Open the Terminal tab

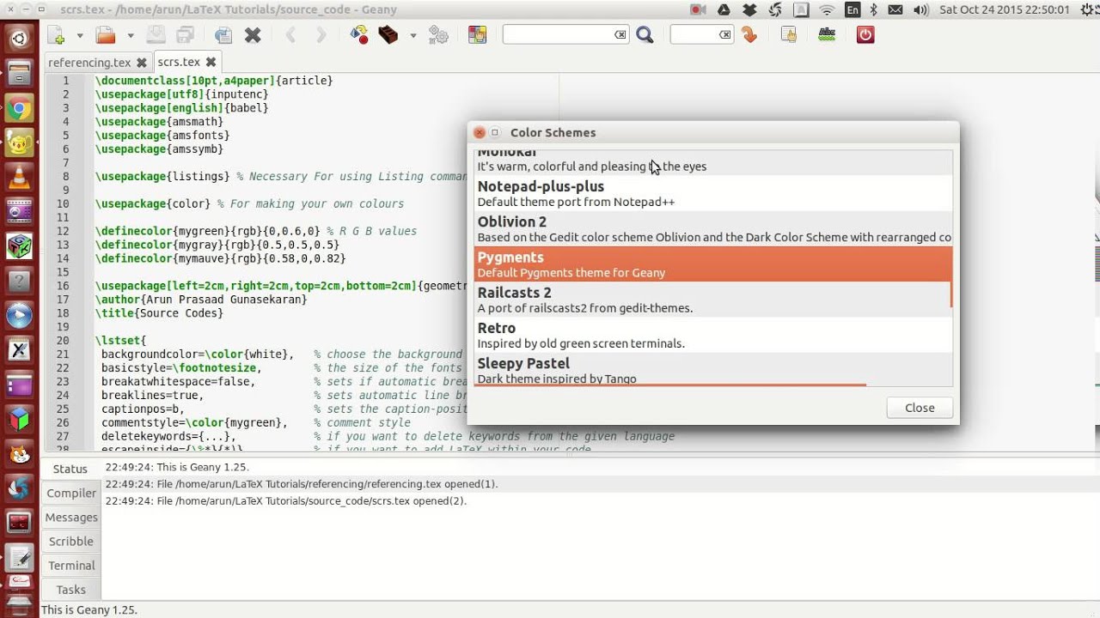coord(71,565)
